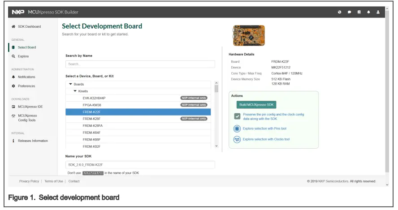398x210 pixels.
Task: Click the board list scrollbar thumb
Action: [x=216, y=88]
